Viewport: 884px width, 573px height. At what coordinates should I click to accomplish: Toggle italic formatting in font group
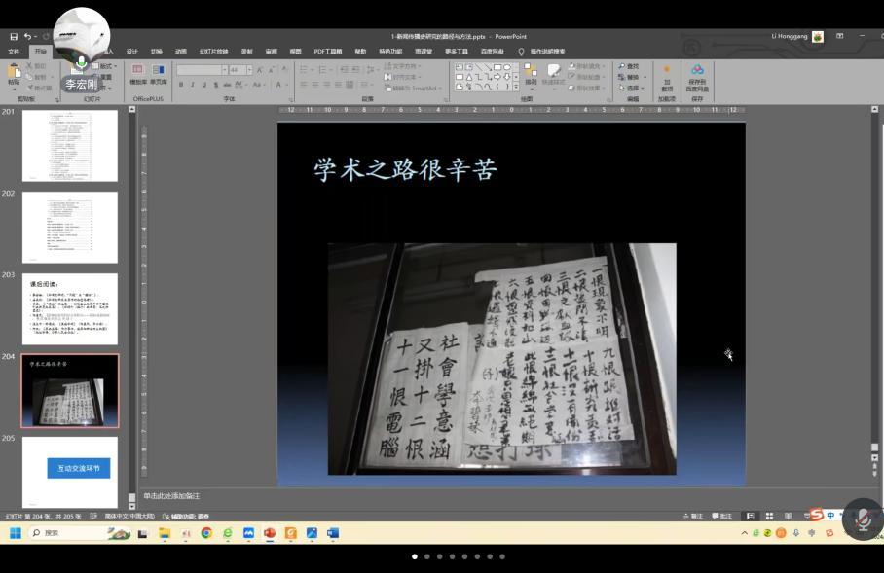click(193, 85)
